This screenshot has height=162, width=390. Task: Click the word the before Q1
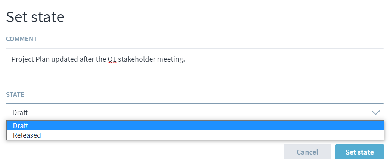click(99, 59)
